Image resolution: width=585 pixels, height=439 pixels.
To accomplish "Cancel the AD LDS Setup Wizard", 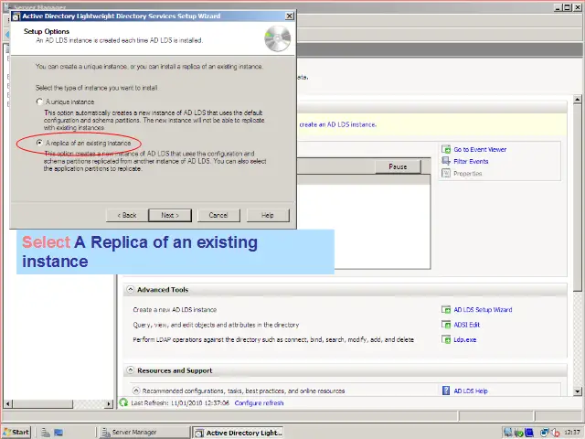I will (x=218, y=216).
